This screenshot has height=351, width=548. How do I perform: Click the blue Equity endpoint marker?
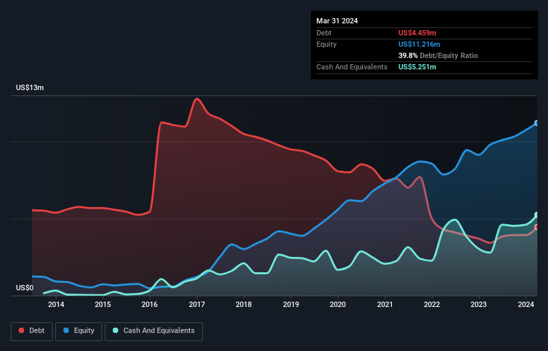click(537, 123)
